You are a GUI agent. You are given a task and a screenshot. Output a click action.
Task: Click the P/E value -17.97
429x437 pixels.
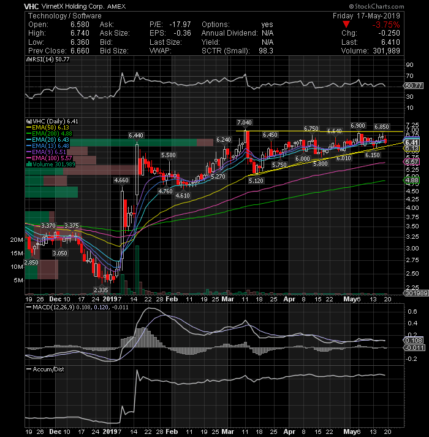pyautogui.click(x=180, y=25)
